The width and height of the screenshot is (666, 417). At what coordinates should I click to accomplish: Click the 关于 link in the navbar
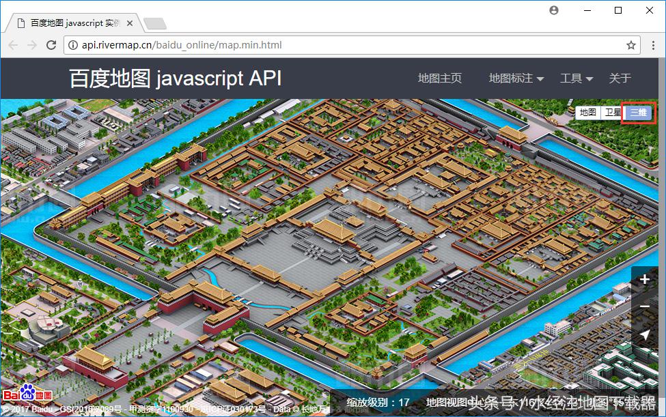[x=620, y=78]
